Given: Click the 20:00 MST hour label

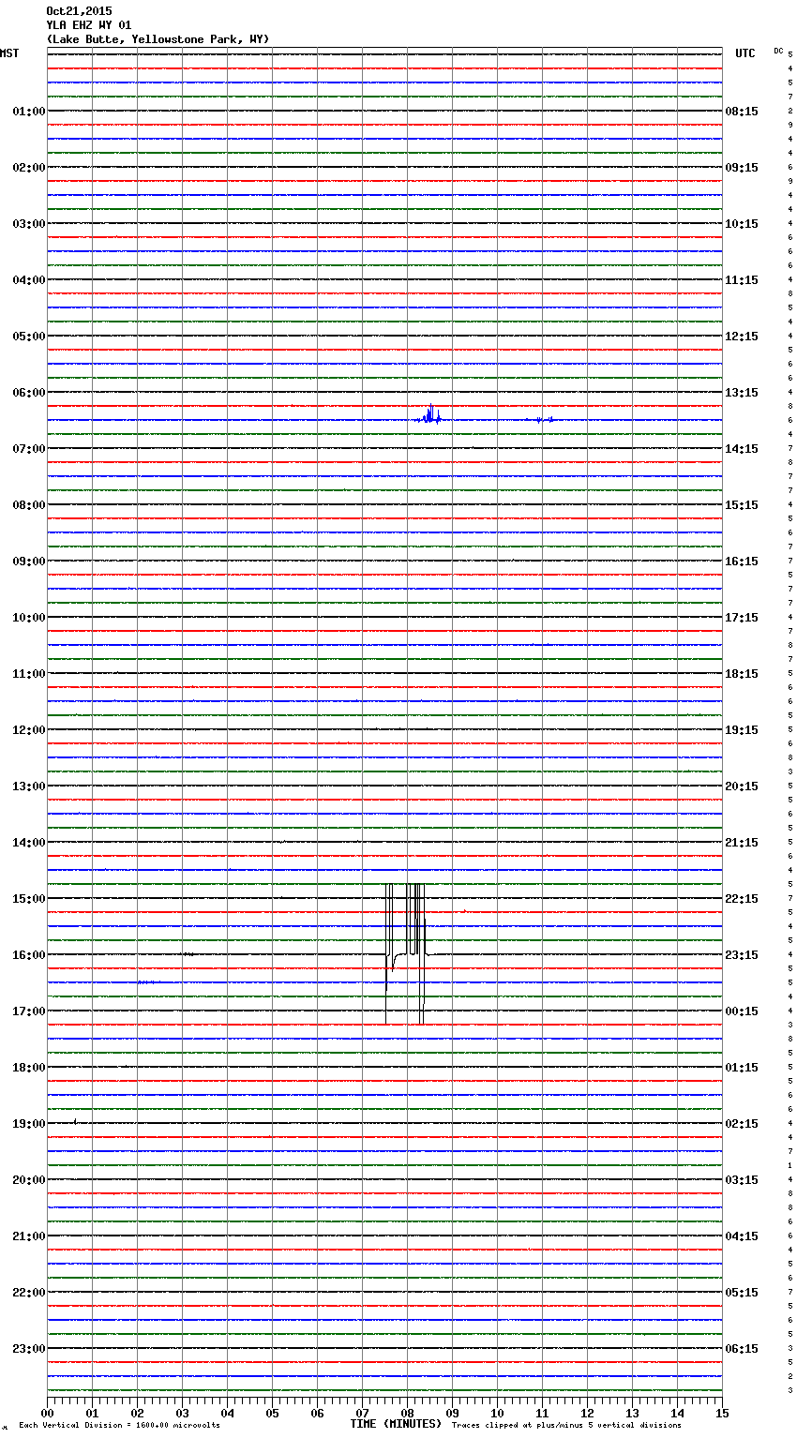Looking at the screenshot, I should click(29, 1180).
